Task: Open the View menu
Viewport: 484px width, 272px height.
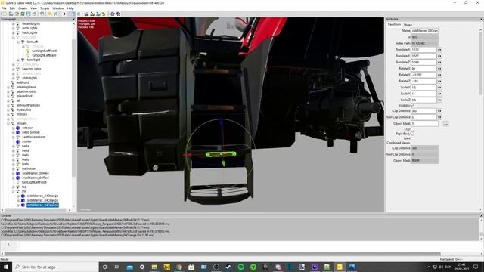Action: point(33,8)
